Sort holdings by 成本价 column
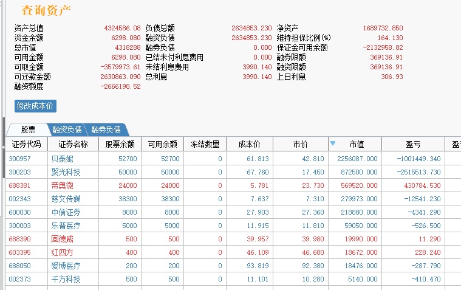The height and width of the screenshot is (290, 461). tap(249, 144)
